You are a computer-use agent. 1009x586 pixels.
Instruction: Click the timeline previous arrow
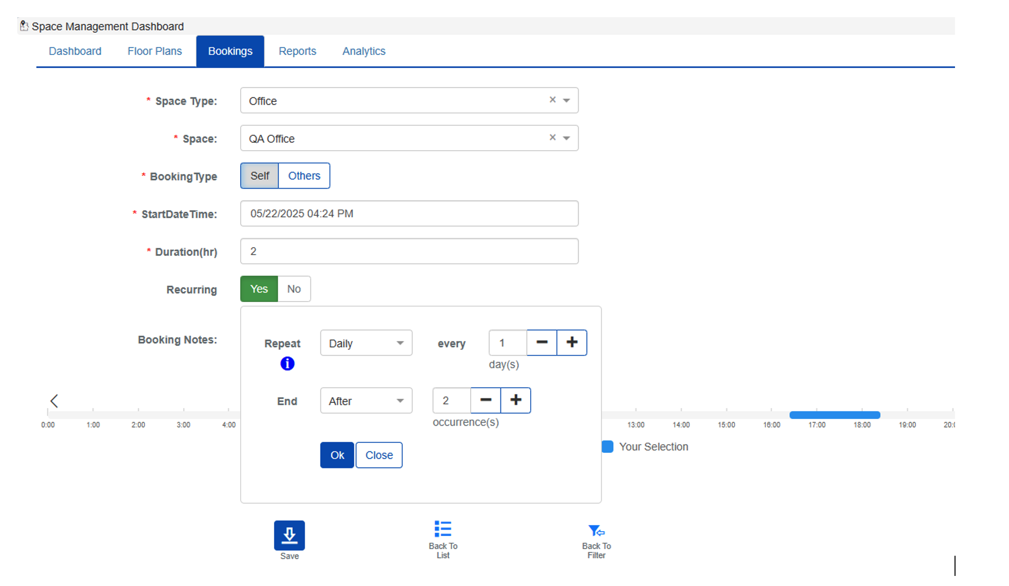54,401
